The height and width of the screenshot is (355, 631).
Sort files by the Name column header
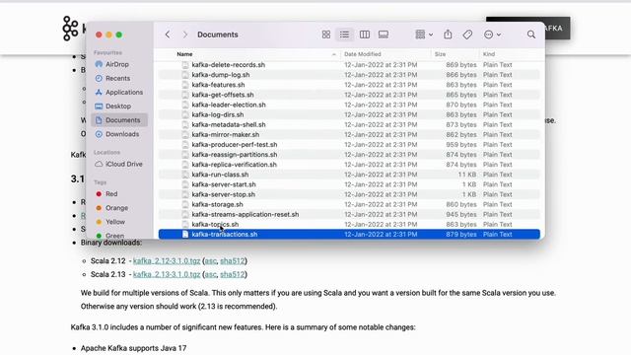pyautogui.click(x=184, y=54)
